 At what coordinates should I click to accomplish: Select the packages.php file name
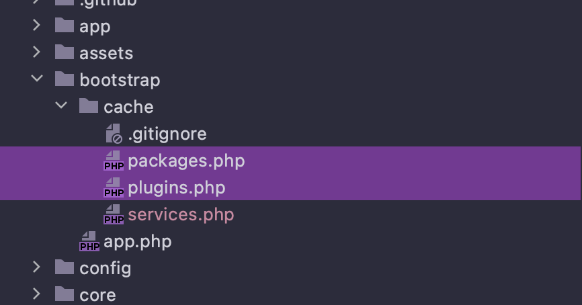coord(186,161)
